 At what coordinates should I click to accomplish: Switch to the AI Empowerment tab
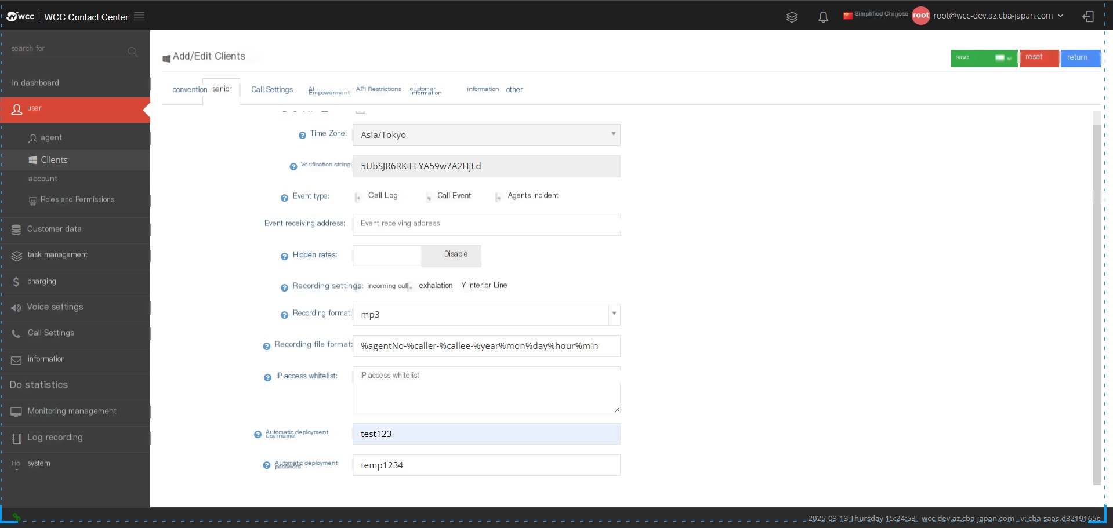(x=329, y=90)
